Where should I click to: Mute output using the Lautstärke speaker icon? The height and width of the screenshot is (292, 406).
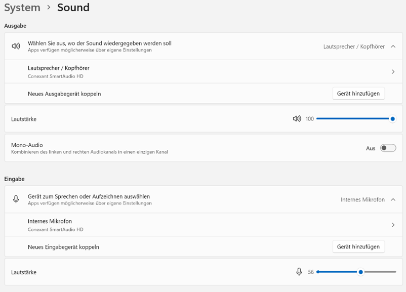[x=297, y=119]
